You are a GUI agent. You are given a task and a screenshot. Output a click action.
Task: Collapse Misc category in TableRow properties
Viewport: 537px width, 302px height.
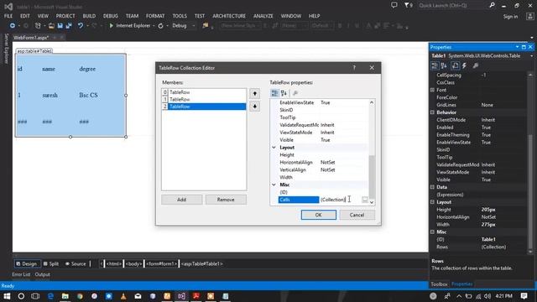[x=274, y=185]
